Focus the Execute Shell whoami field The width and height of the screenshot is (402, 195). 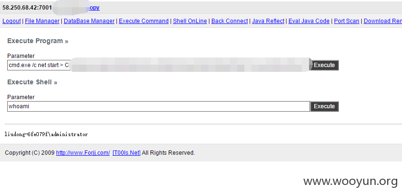click(159, 106)
